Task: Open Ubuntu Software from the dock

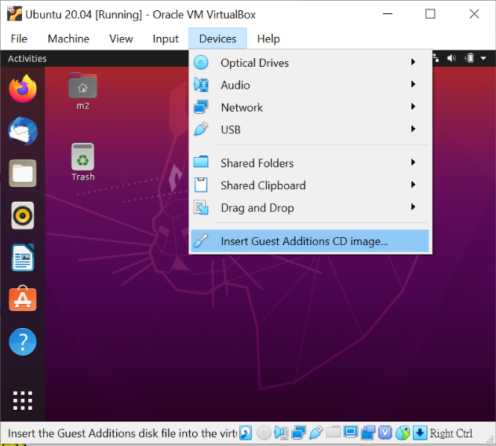Action: [23, 298]
